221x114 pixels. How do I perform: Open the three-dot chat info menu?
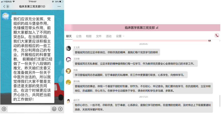coord(59,6)
